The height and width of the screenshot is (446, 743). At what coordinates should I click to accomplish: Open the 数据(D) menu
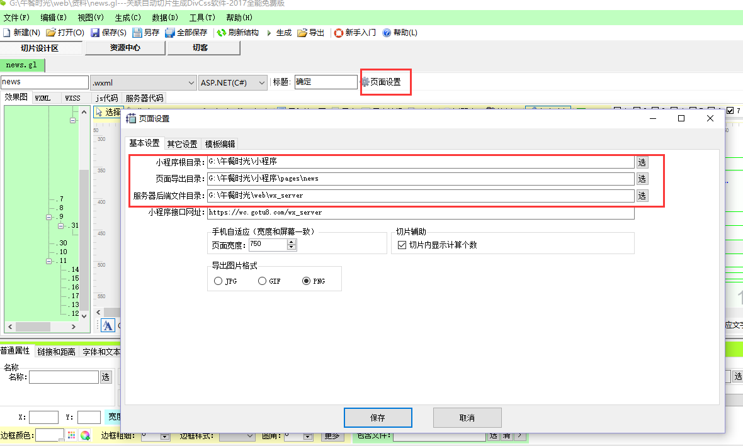point(165,18)
